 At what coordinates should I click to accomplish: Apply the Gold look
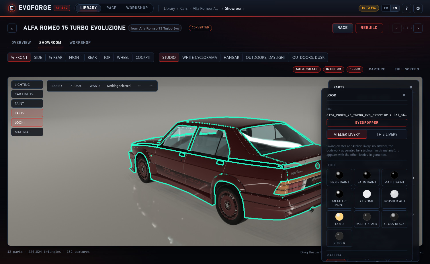coord(339,219)
